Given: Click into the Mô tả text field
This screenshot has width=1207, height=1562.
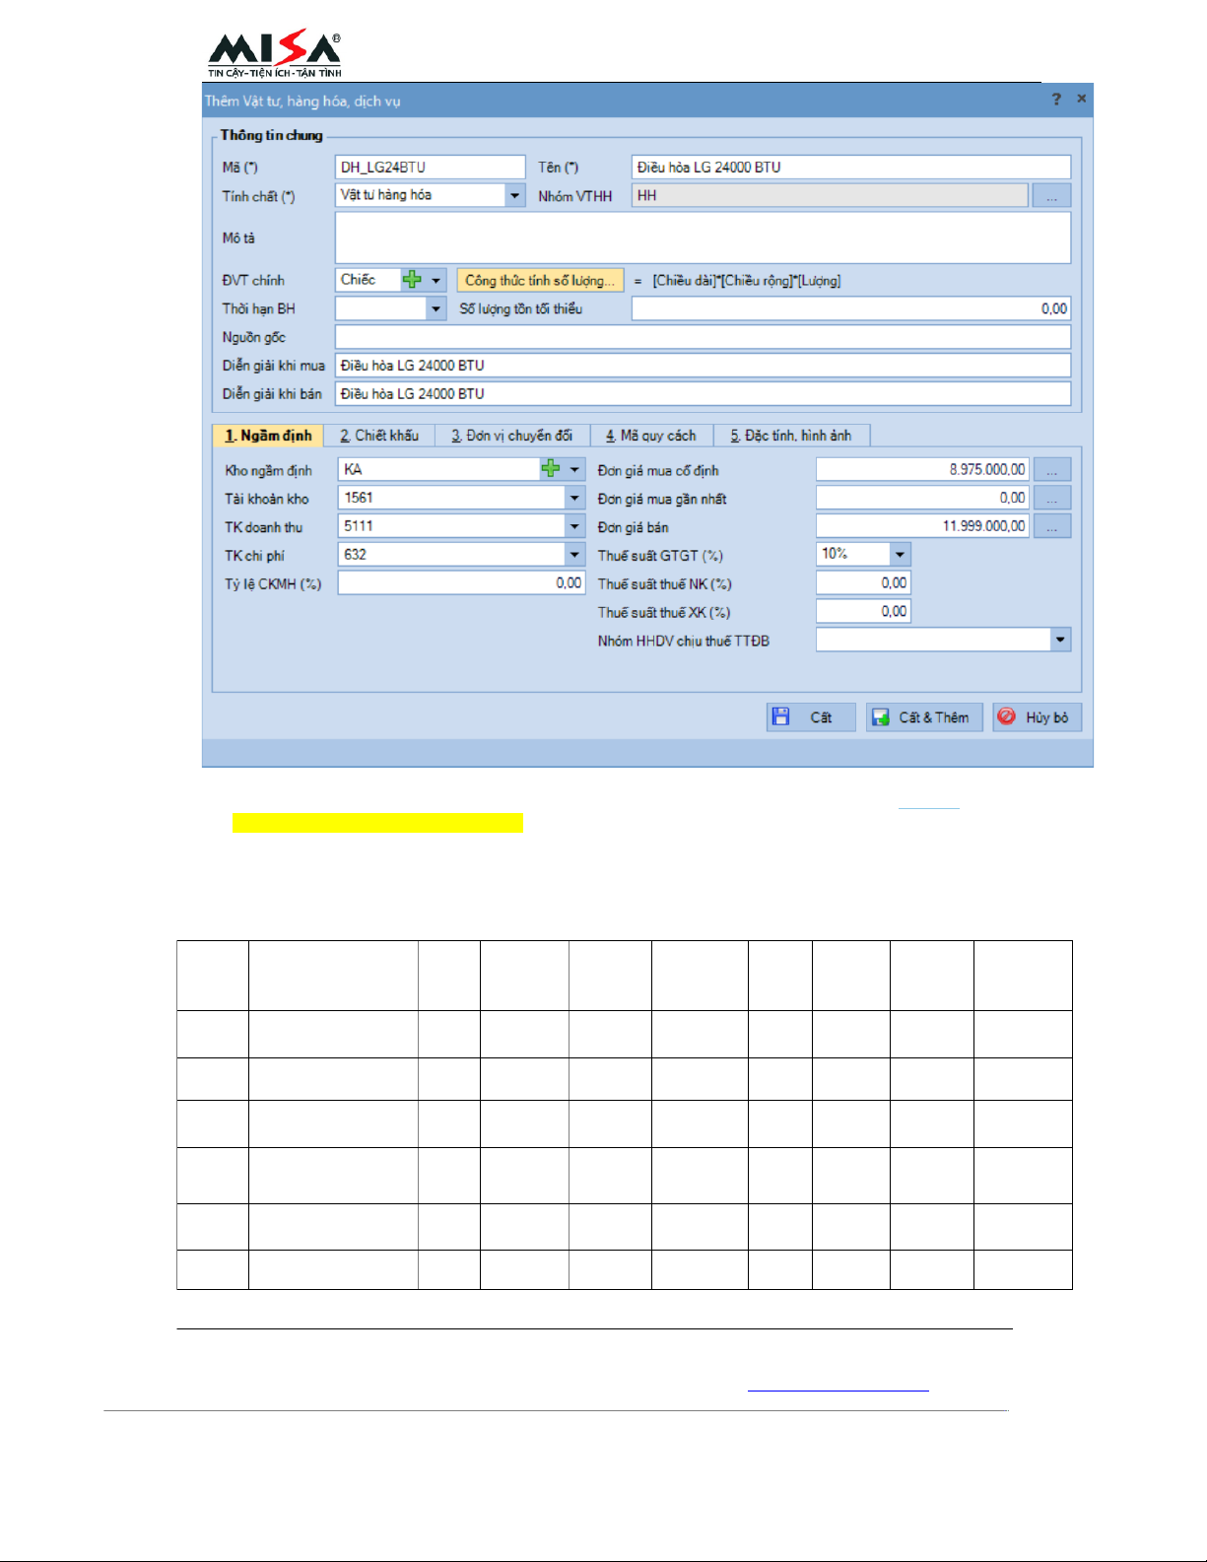Looking at the screenshot, I should [702, 238].
